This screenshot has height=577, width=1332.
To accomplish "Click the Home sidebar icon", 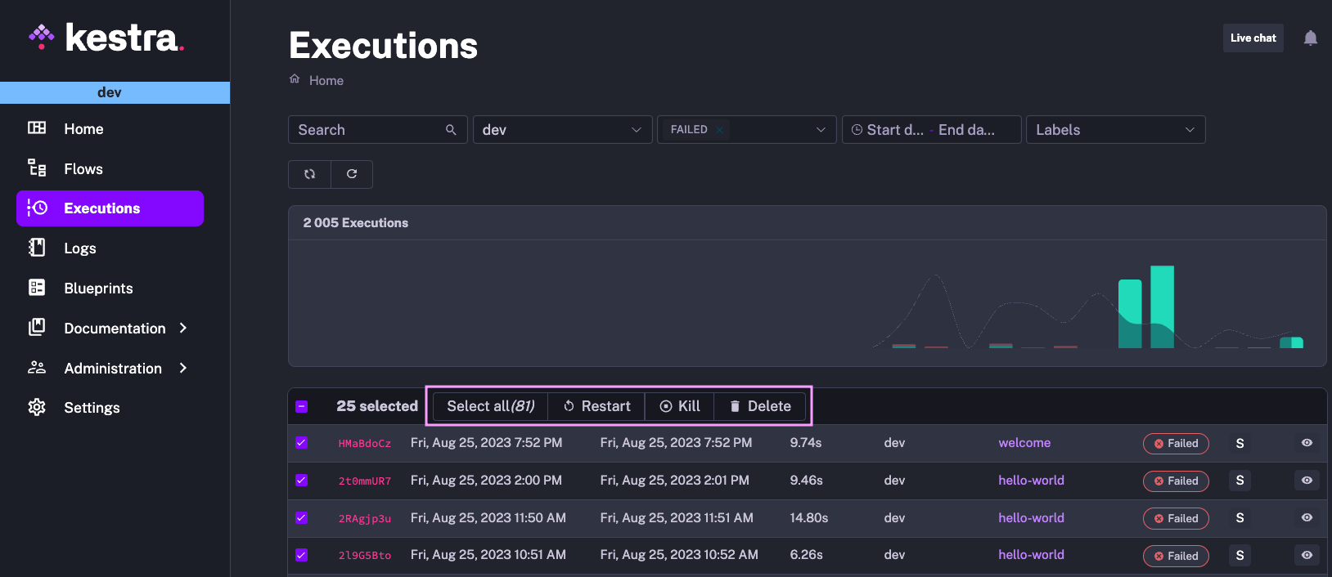I will [x=37, y=127].
